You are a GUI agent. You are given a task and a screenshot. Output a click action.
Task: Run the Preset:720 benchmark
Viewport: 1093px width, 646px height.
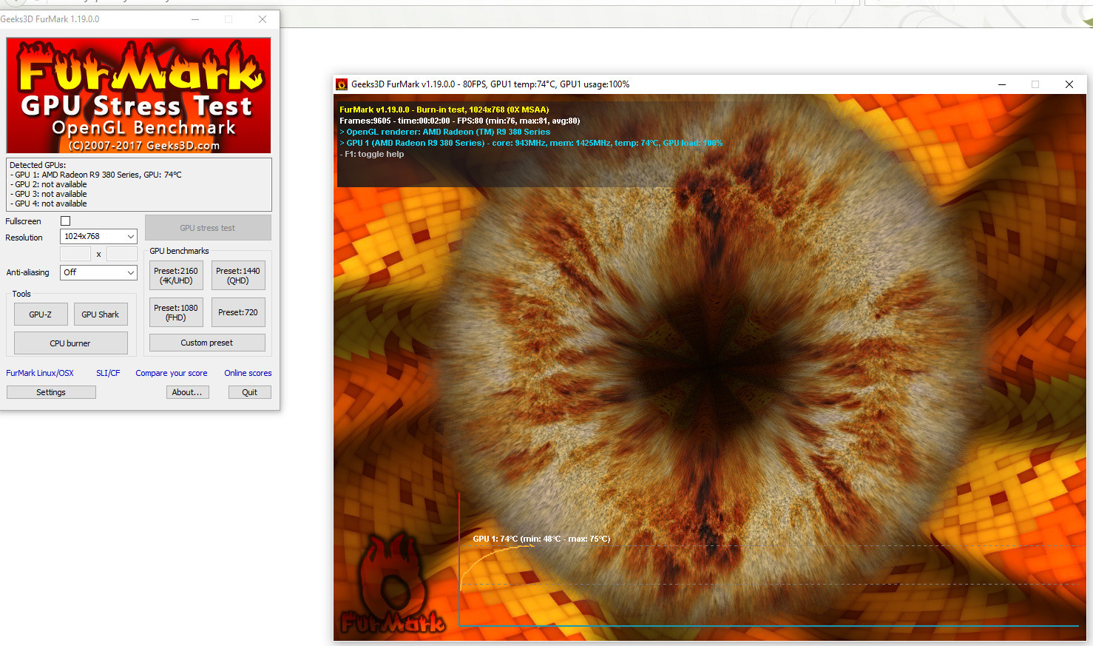(238, 312)
